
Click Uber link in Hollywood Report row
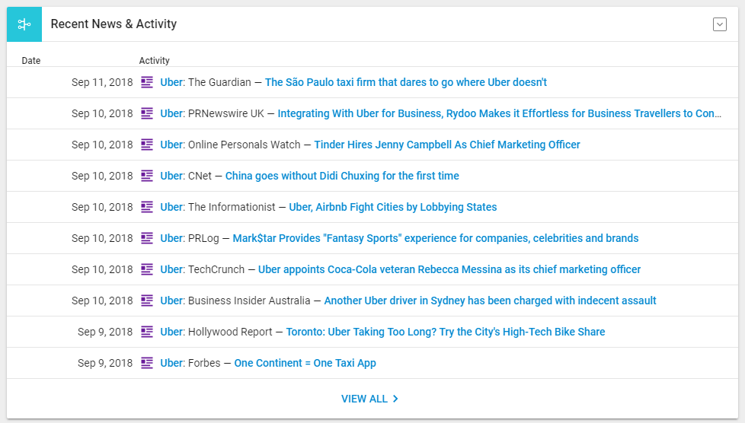coord(171,332)
